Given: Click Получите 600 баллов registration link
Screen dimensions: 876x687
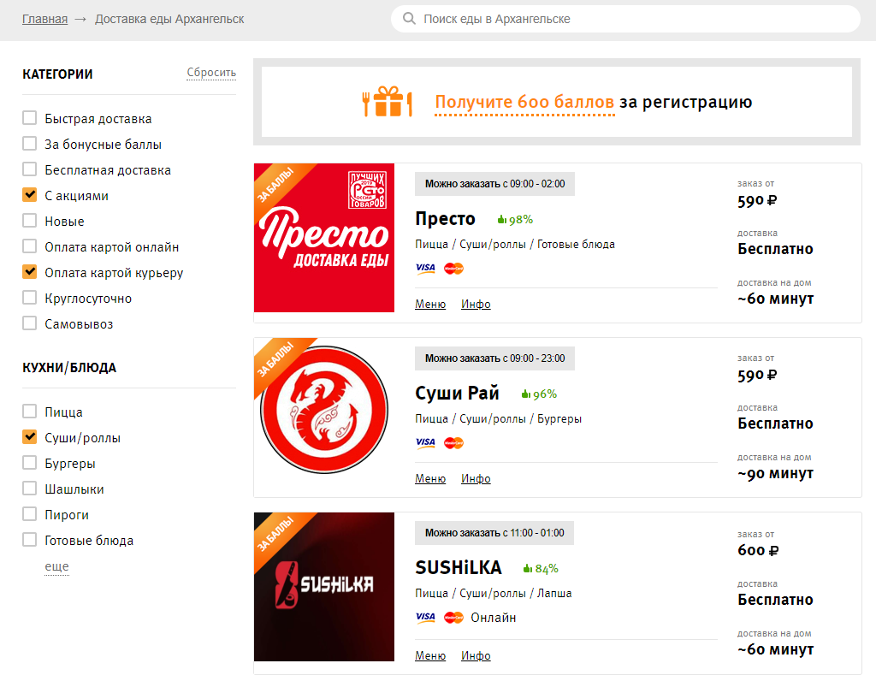Looking at the screenshot, I should [x=524, y=102].
